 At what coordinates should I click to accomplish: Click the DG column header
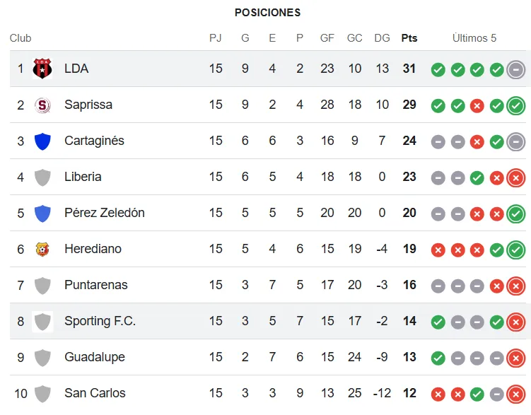[x=382, y=38]
